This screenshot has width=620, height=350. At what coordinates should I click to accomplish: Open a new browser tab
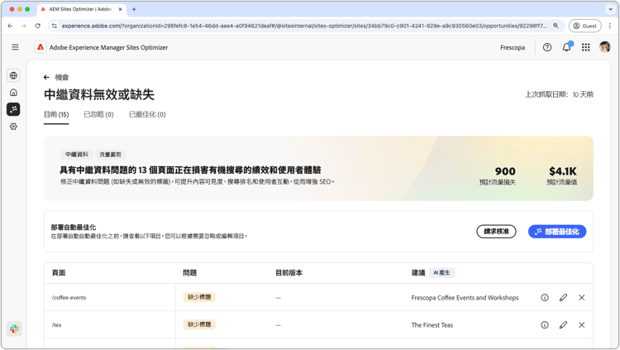tap(134, 9)
